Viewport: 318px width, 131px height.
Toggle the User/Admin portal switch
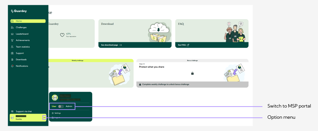(x=61, y=106)
